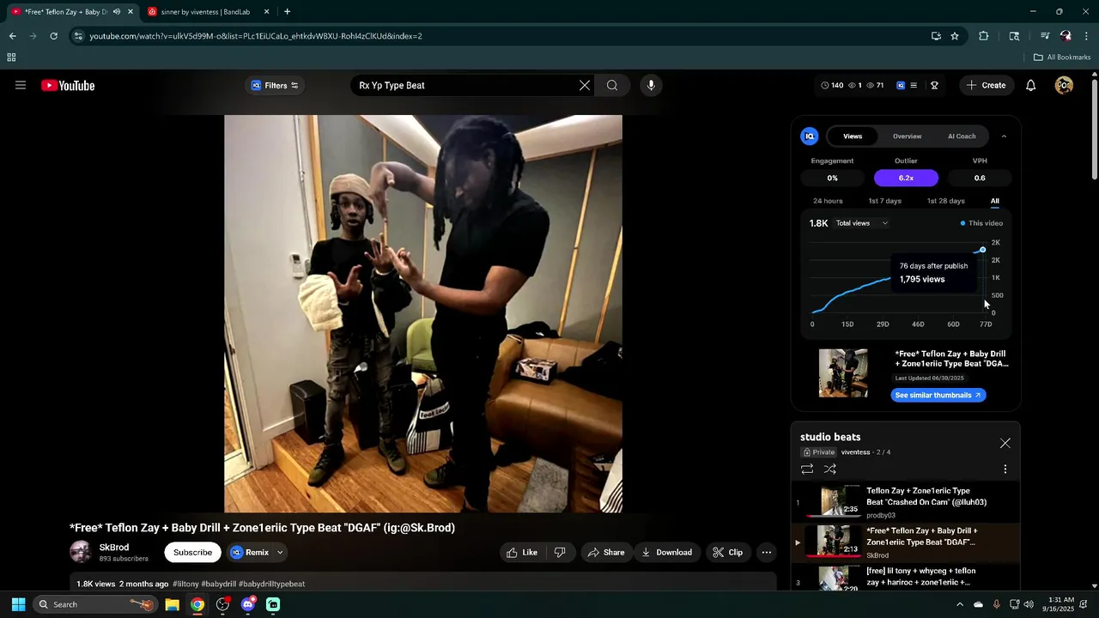The image size is (1099, 618).
Task: Open the notifications bell
Action: [x=1031, y=85]
